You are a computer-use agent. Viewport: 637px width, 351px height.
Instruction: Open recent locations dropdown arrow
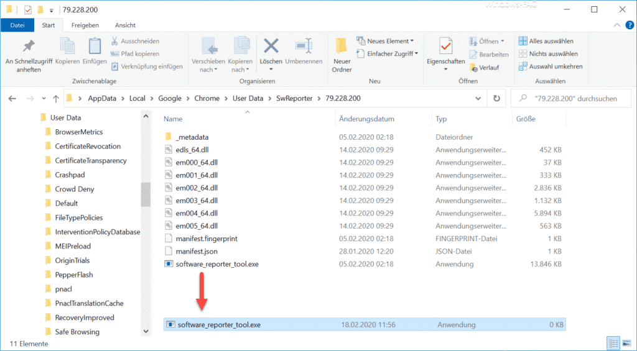pyautogui.click(x=44, y=98)
